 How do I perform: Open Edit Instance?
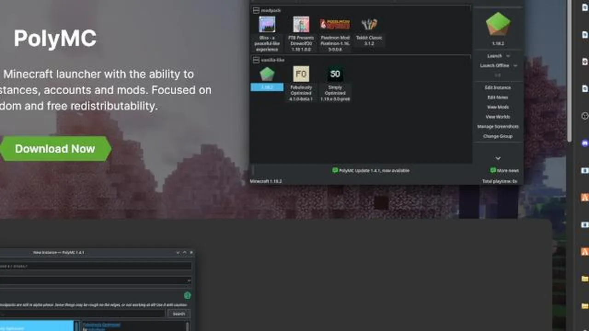pyautogui.click(x=498, y=87)
